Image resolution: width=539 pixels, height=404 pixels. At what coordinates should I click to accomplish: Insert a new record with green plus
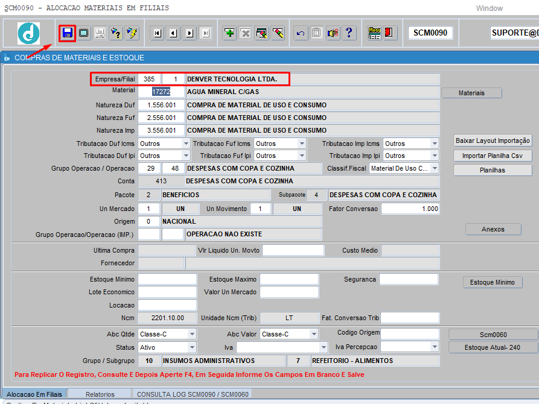tap(229, 33)
